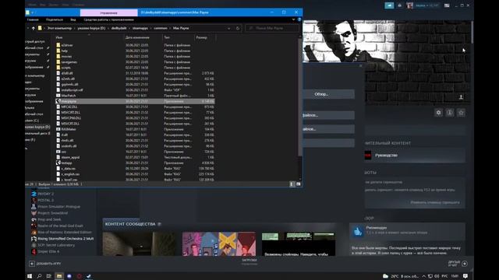
Task: Open taskbar search magnifier
Action: (39, 276)
